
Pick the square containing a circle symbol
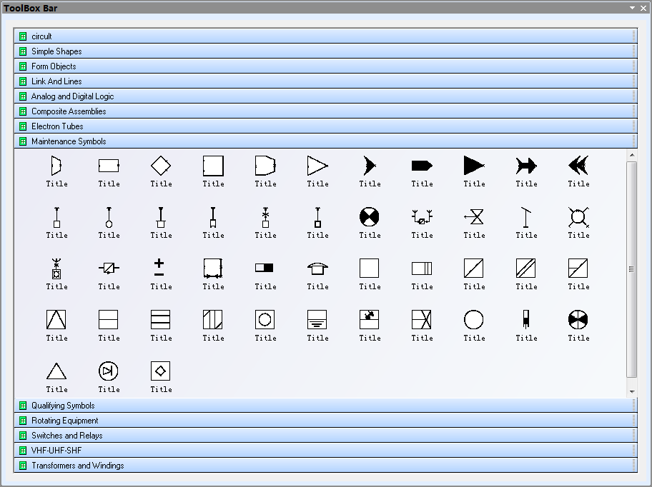click(x=265, y=320)
